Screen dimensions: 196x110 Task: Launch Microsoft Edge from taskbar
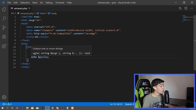[x=22, y=108]
